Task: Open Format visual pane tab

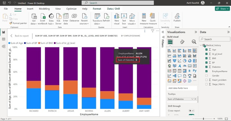Action: tap(182, 42)
